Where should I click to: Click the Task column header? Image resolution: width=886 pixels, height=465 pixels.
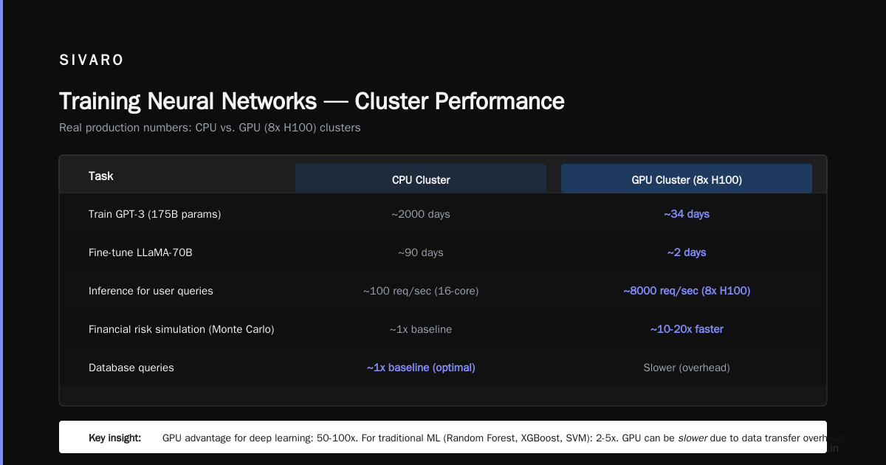point(101,176)
